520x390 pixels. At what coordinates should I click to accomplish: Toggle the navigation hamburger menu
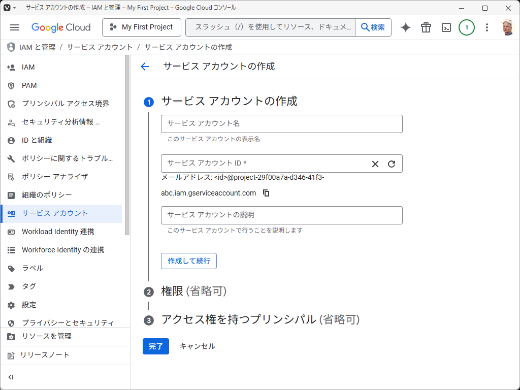pos(14,27)
